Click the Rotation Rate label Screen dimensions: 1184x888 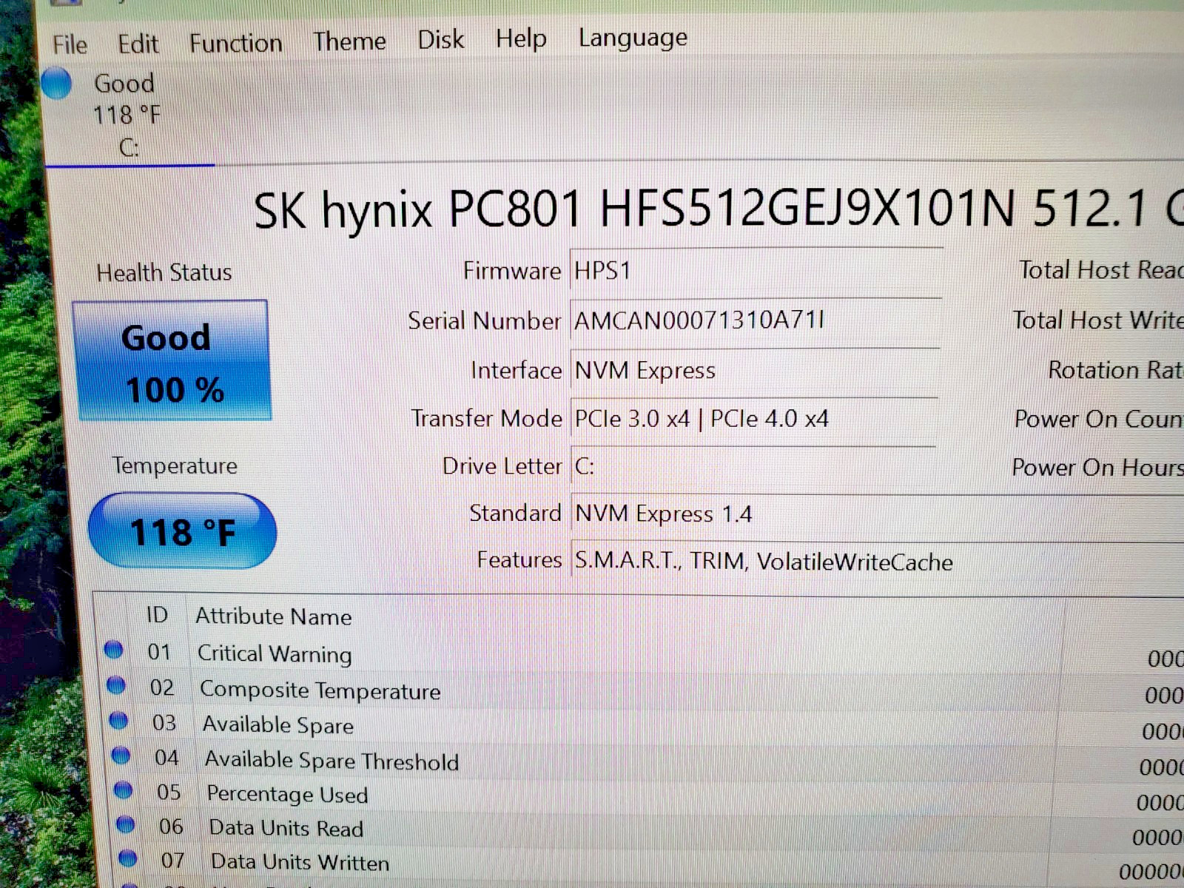1116,370
